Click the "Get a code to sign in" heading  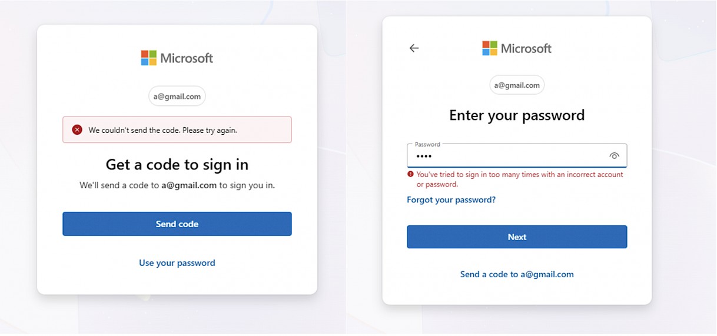tap(177, 164)
